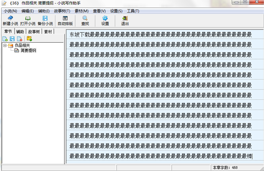Click the save chapter floppy icon
The height and width of the screenshot is (171, 264).
pyautogui.click(x=12, y=39)
